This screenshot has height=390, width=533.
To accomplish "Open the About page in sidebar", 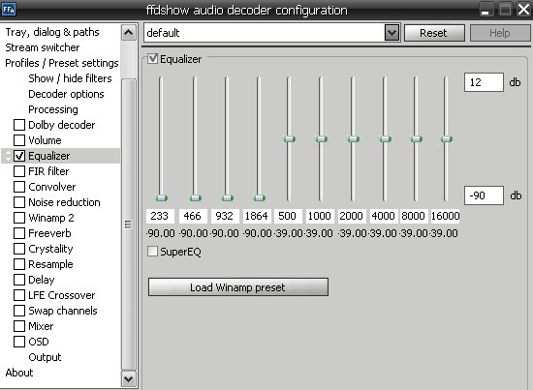I will [19, 373].
